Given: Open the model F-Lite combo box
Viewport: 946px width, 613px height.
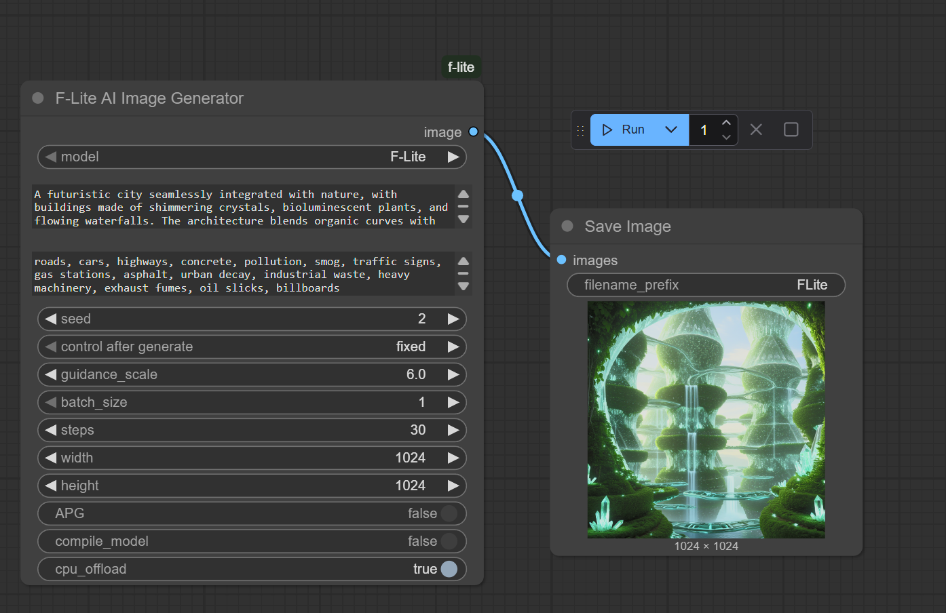Looking at the screenshot, I should (252, 157).
